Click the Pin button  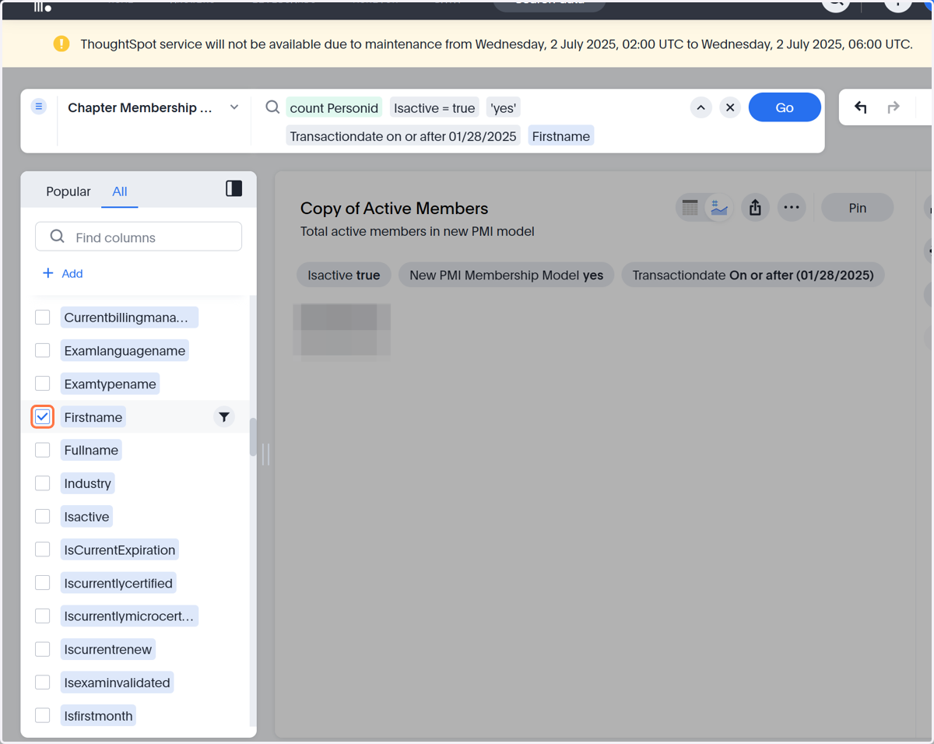tap(858, 208)
